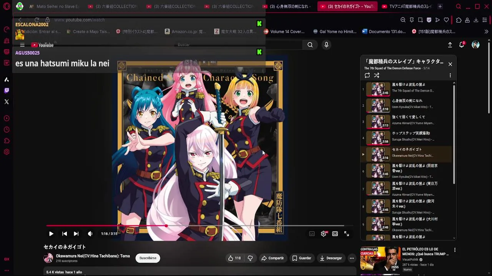Open the extensions puzzle icon in toolbar
The width and height of the screenshot is (492, 276).
click(459, 20)
